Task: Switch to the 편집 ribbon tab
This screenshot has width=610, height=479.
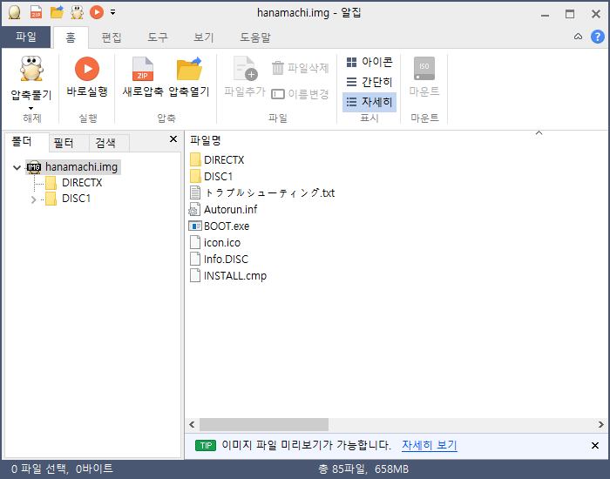Action: coord(112,37)
